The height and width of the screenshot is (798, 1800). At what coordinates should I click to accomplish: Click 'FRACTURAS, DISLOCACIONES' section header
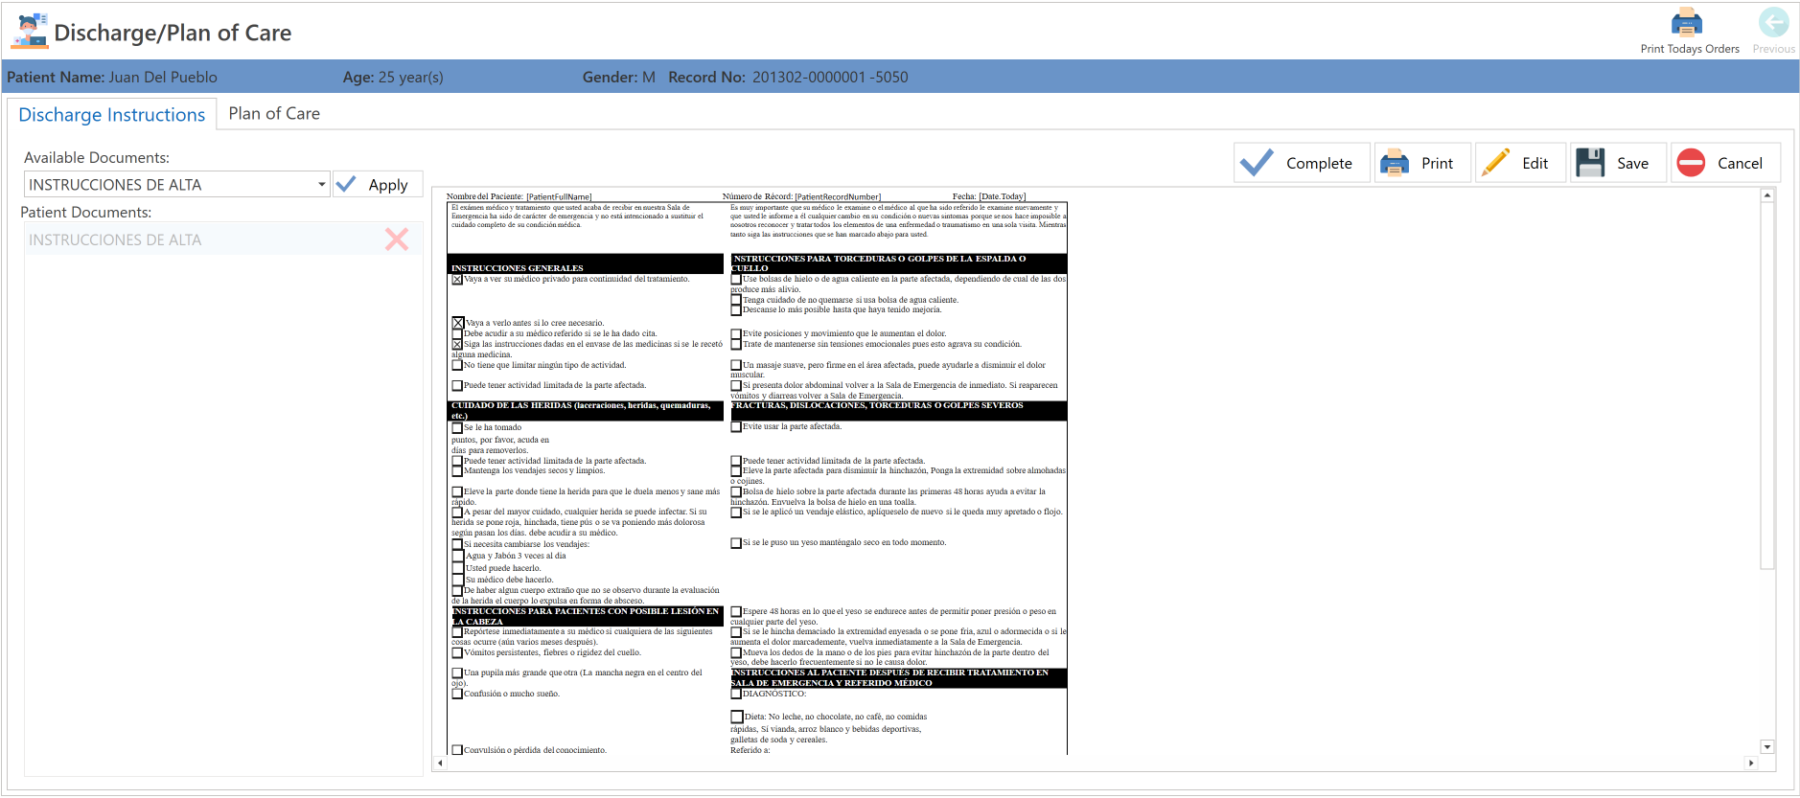coord(898,411)
